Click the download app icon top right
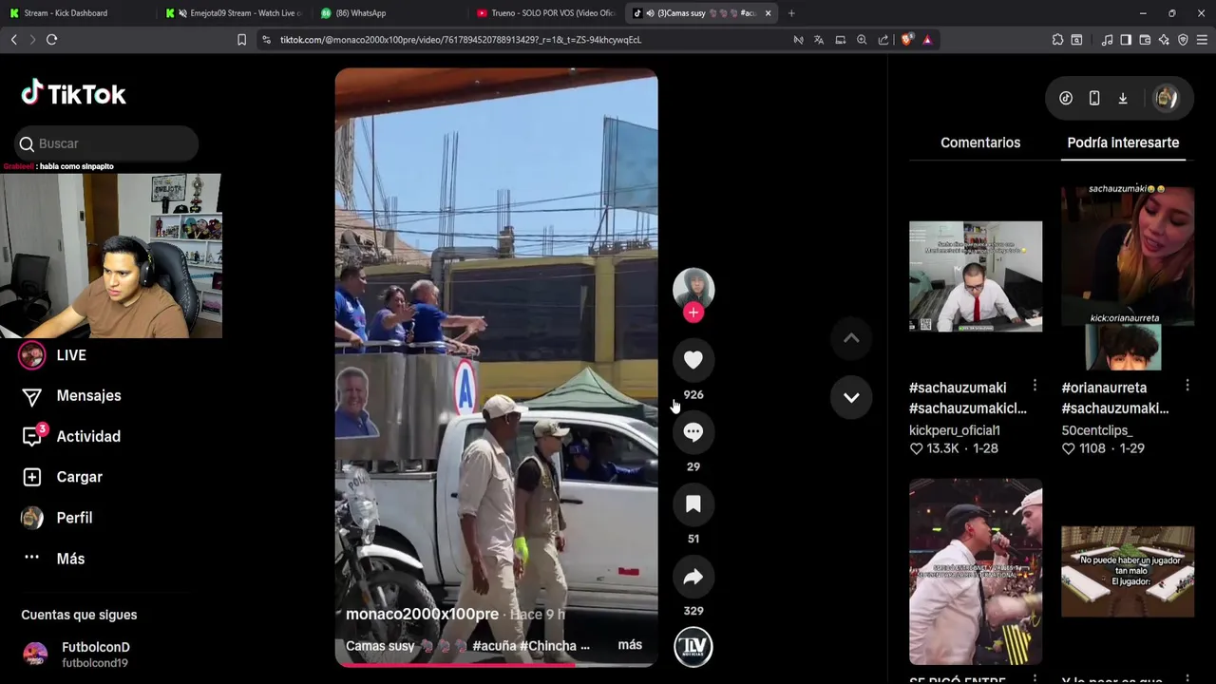Viewport: 1216px width, 684px height. [1123, 98]
